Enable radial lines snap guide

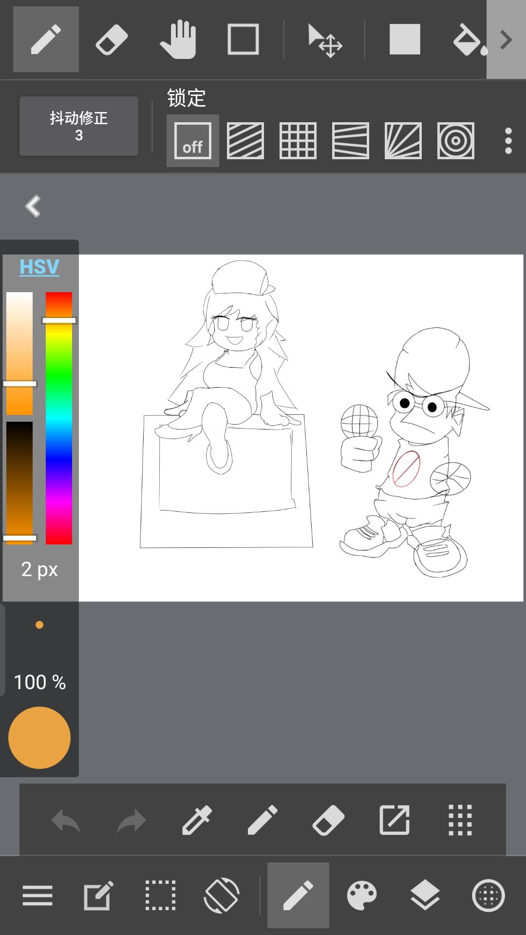pyautogui.click(x=403, y=141)
